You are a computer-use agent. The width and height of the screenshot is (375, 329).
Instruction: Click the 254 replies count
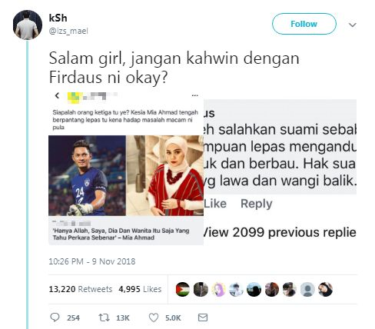73,318
